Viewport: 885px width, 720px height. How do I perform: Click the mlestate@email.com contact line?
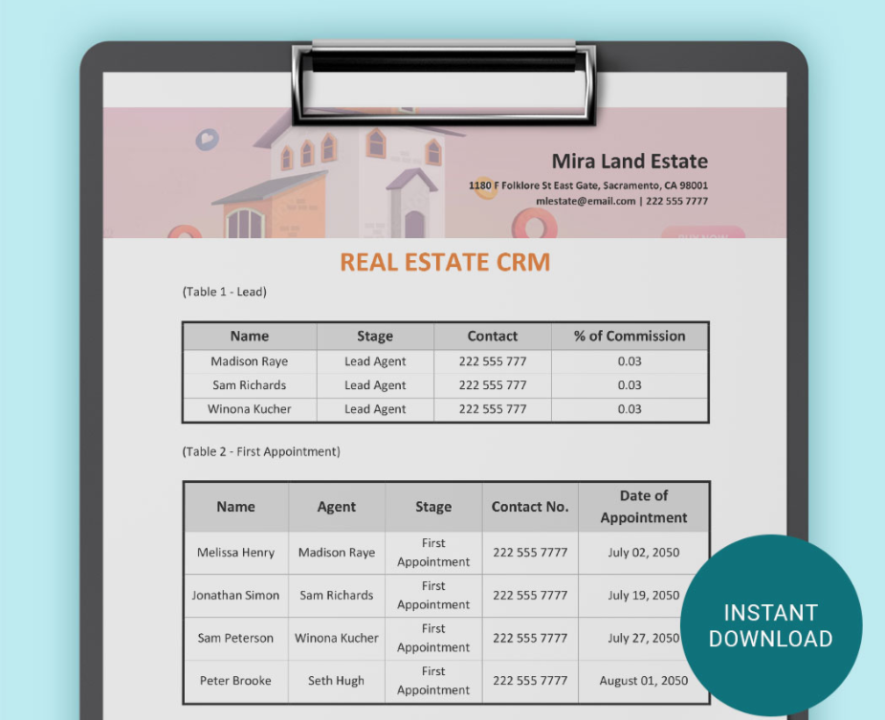[x=622, y=201]
